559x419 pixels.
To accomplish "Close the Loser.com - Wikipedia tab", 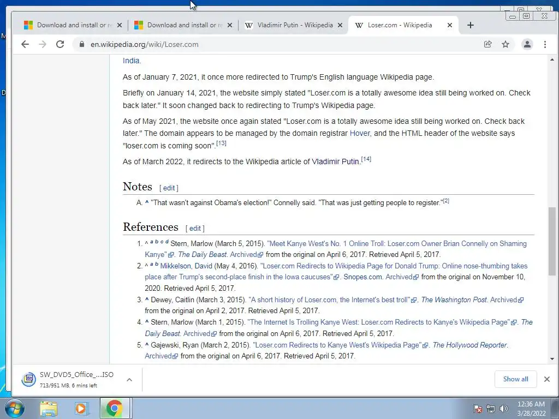I will tap(450, 25).
